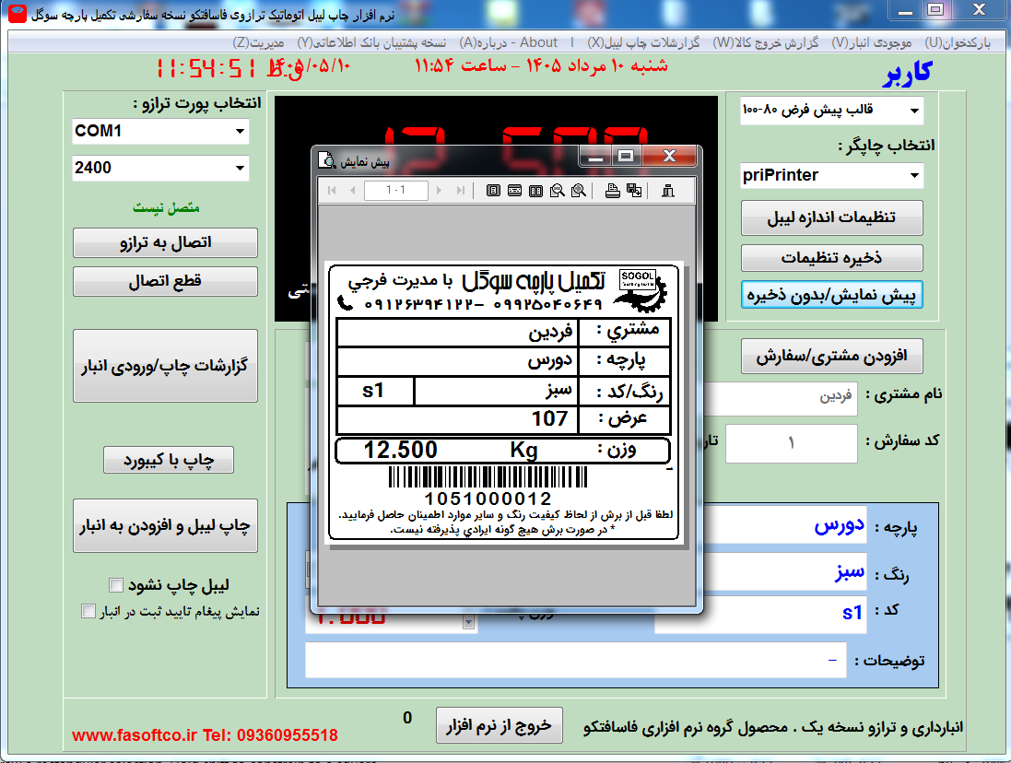This screenshot has height=763, width=1011.
Task: Select whole page view icon in preview
Action: click(x=493, y=190)
